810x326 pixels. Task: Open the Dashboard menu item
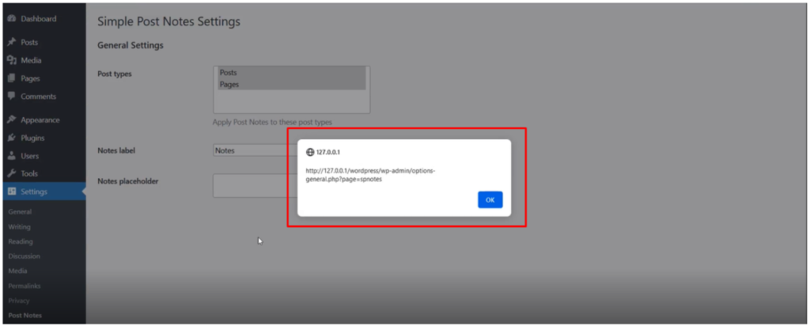[39, 19]
